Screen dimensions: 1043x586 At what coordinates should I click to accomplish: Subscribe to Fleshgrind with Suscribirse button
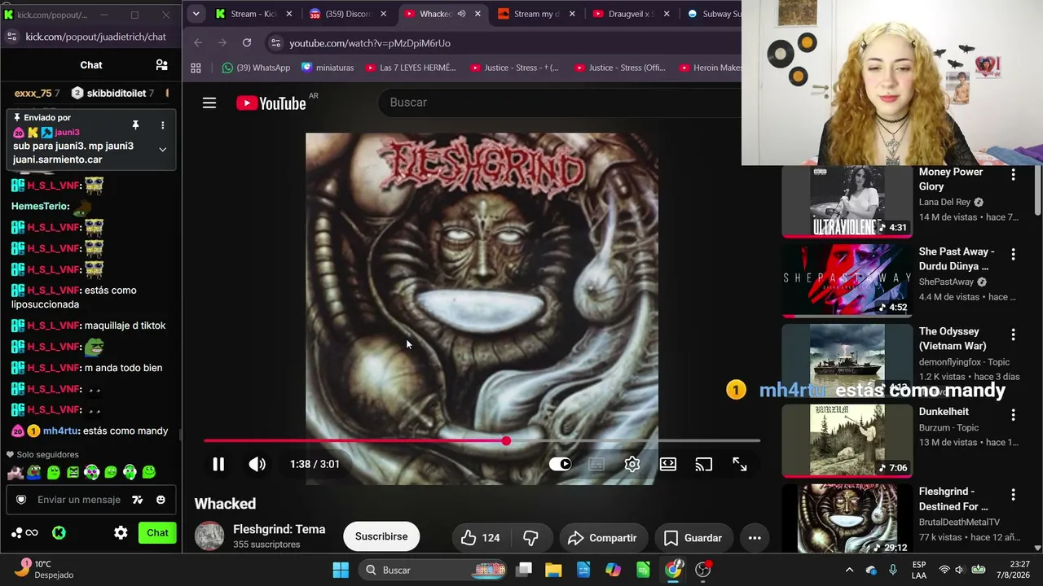click(x=381, y=537)
